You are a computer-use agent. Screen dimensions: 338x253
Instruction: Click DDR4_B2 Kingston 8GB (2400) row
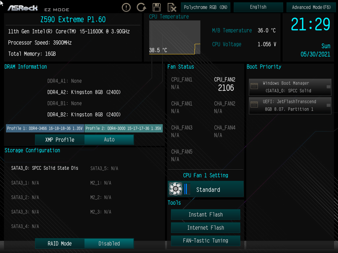point(84,115)
